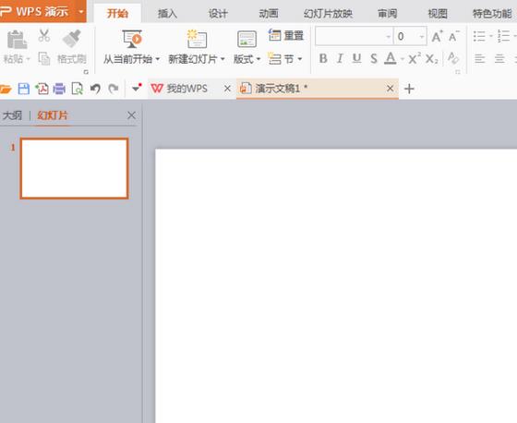Screen dimensions: 517x423
Task: Toggle Underline formatting
Action: click(x=356, y=59)
